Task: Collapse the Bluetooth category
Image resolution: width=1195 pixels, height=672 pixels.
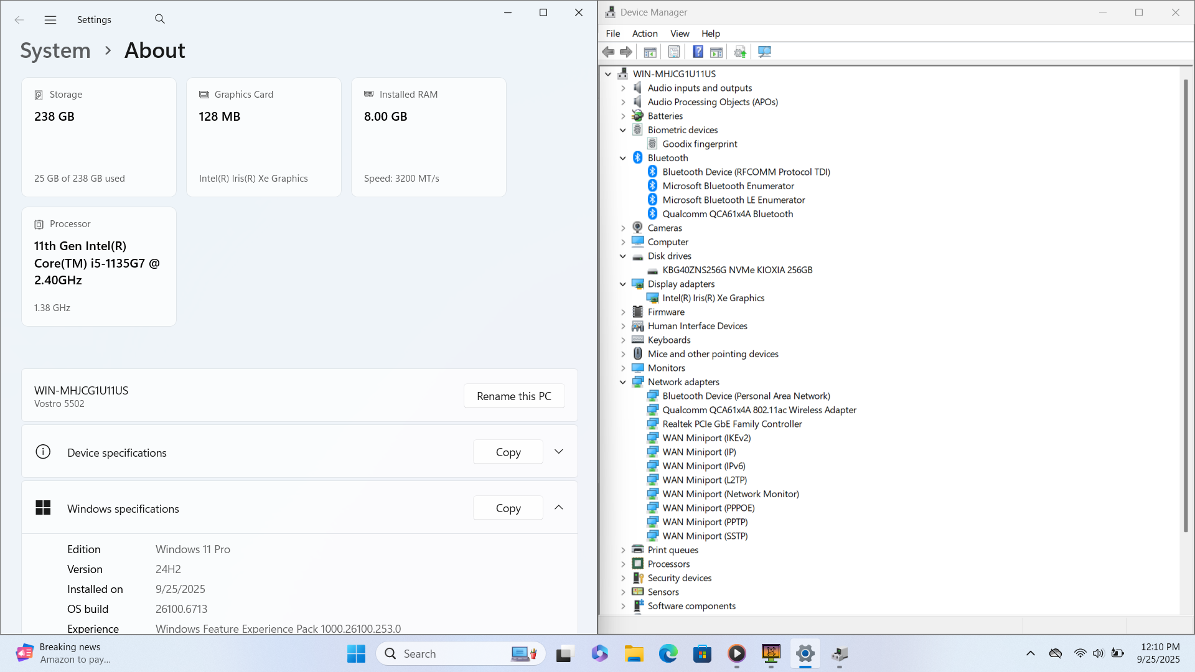Action: pyautogui.click(x=623, y=158)
